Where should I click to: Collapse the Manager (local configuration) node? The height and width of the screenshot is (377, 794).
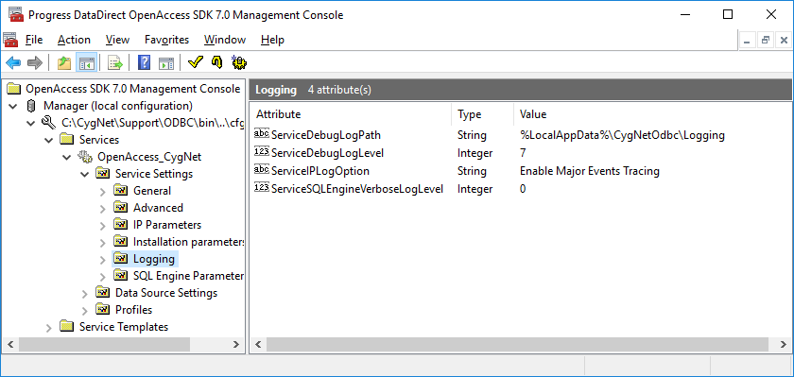pos(12,106)
